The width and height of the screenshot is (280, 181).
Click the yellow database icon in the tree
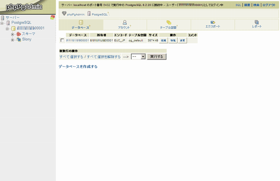pos(14,28)
